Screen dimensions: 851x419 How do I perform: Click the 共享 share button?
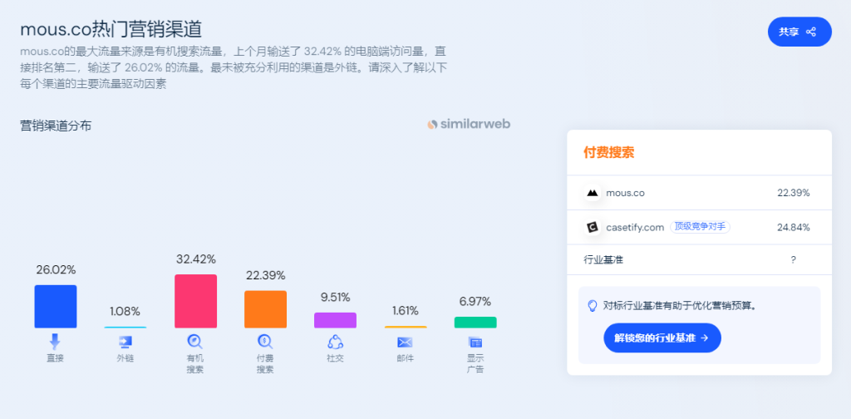pos(799,32)
